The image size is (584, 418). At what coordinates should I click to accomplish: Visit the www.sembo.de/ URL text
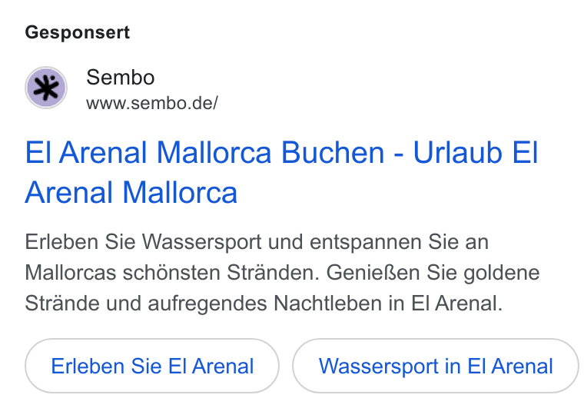[x=152, y=103]
